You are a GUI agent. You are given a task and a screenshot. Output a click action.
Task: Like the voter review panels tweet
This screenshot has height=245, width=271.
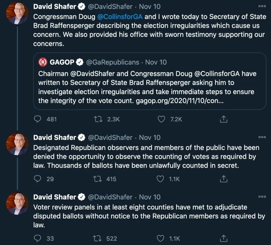161,238
